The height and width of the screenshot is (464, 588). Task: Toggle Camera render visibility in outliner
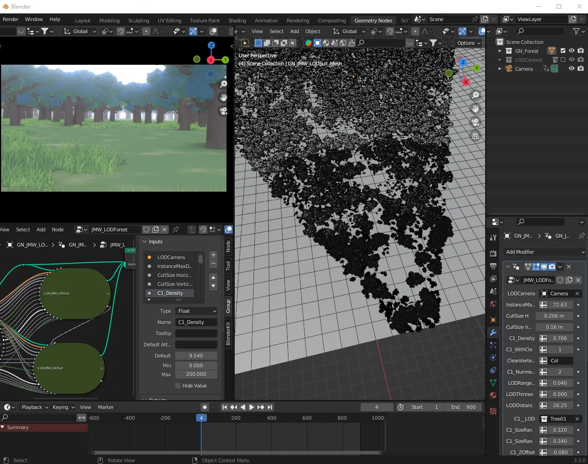581,68
